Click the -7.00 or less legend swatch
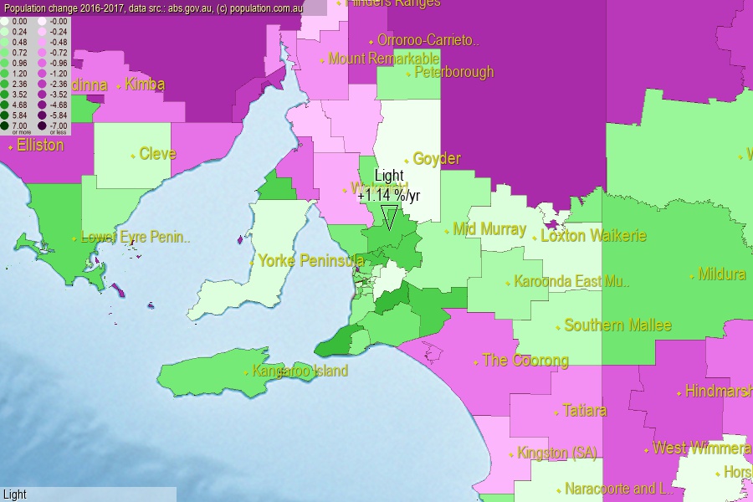Screen dimensions: 753x502 pos(43,125)
